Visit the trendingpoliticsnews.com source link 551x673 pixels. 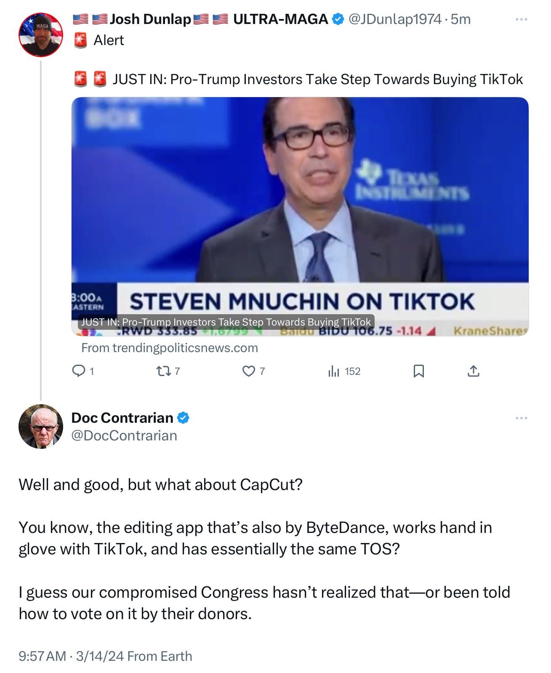coord(170,348)
